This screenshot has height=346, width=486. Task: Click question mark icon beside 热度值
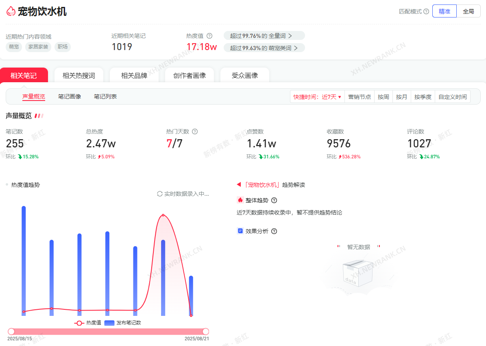point(209,36)
